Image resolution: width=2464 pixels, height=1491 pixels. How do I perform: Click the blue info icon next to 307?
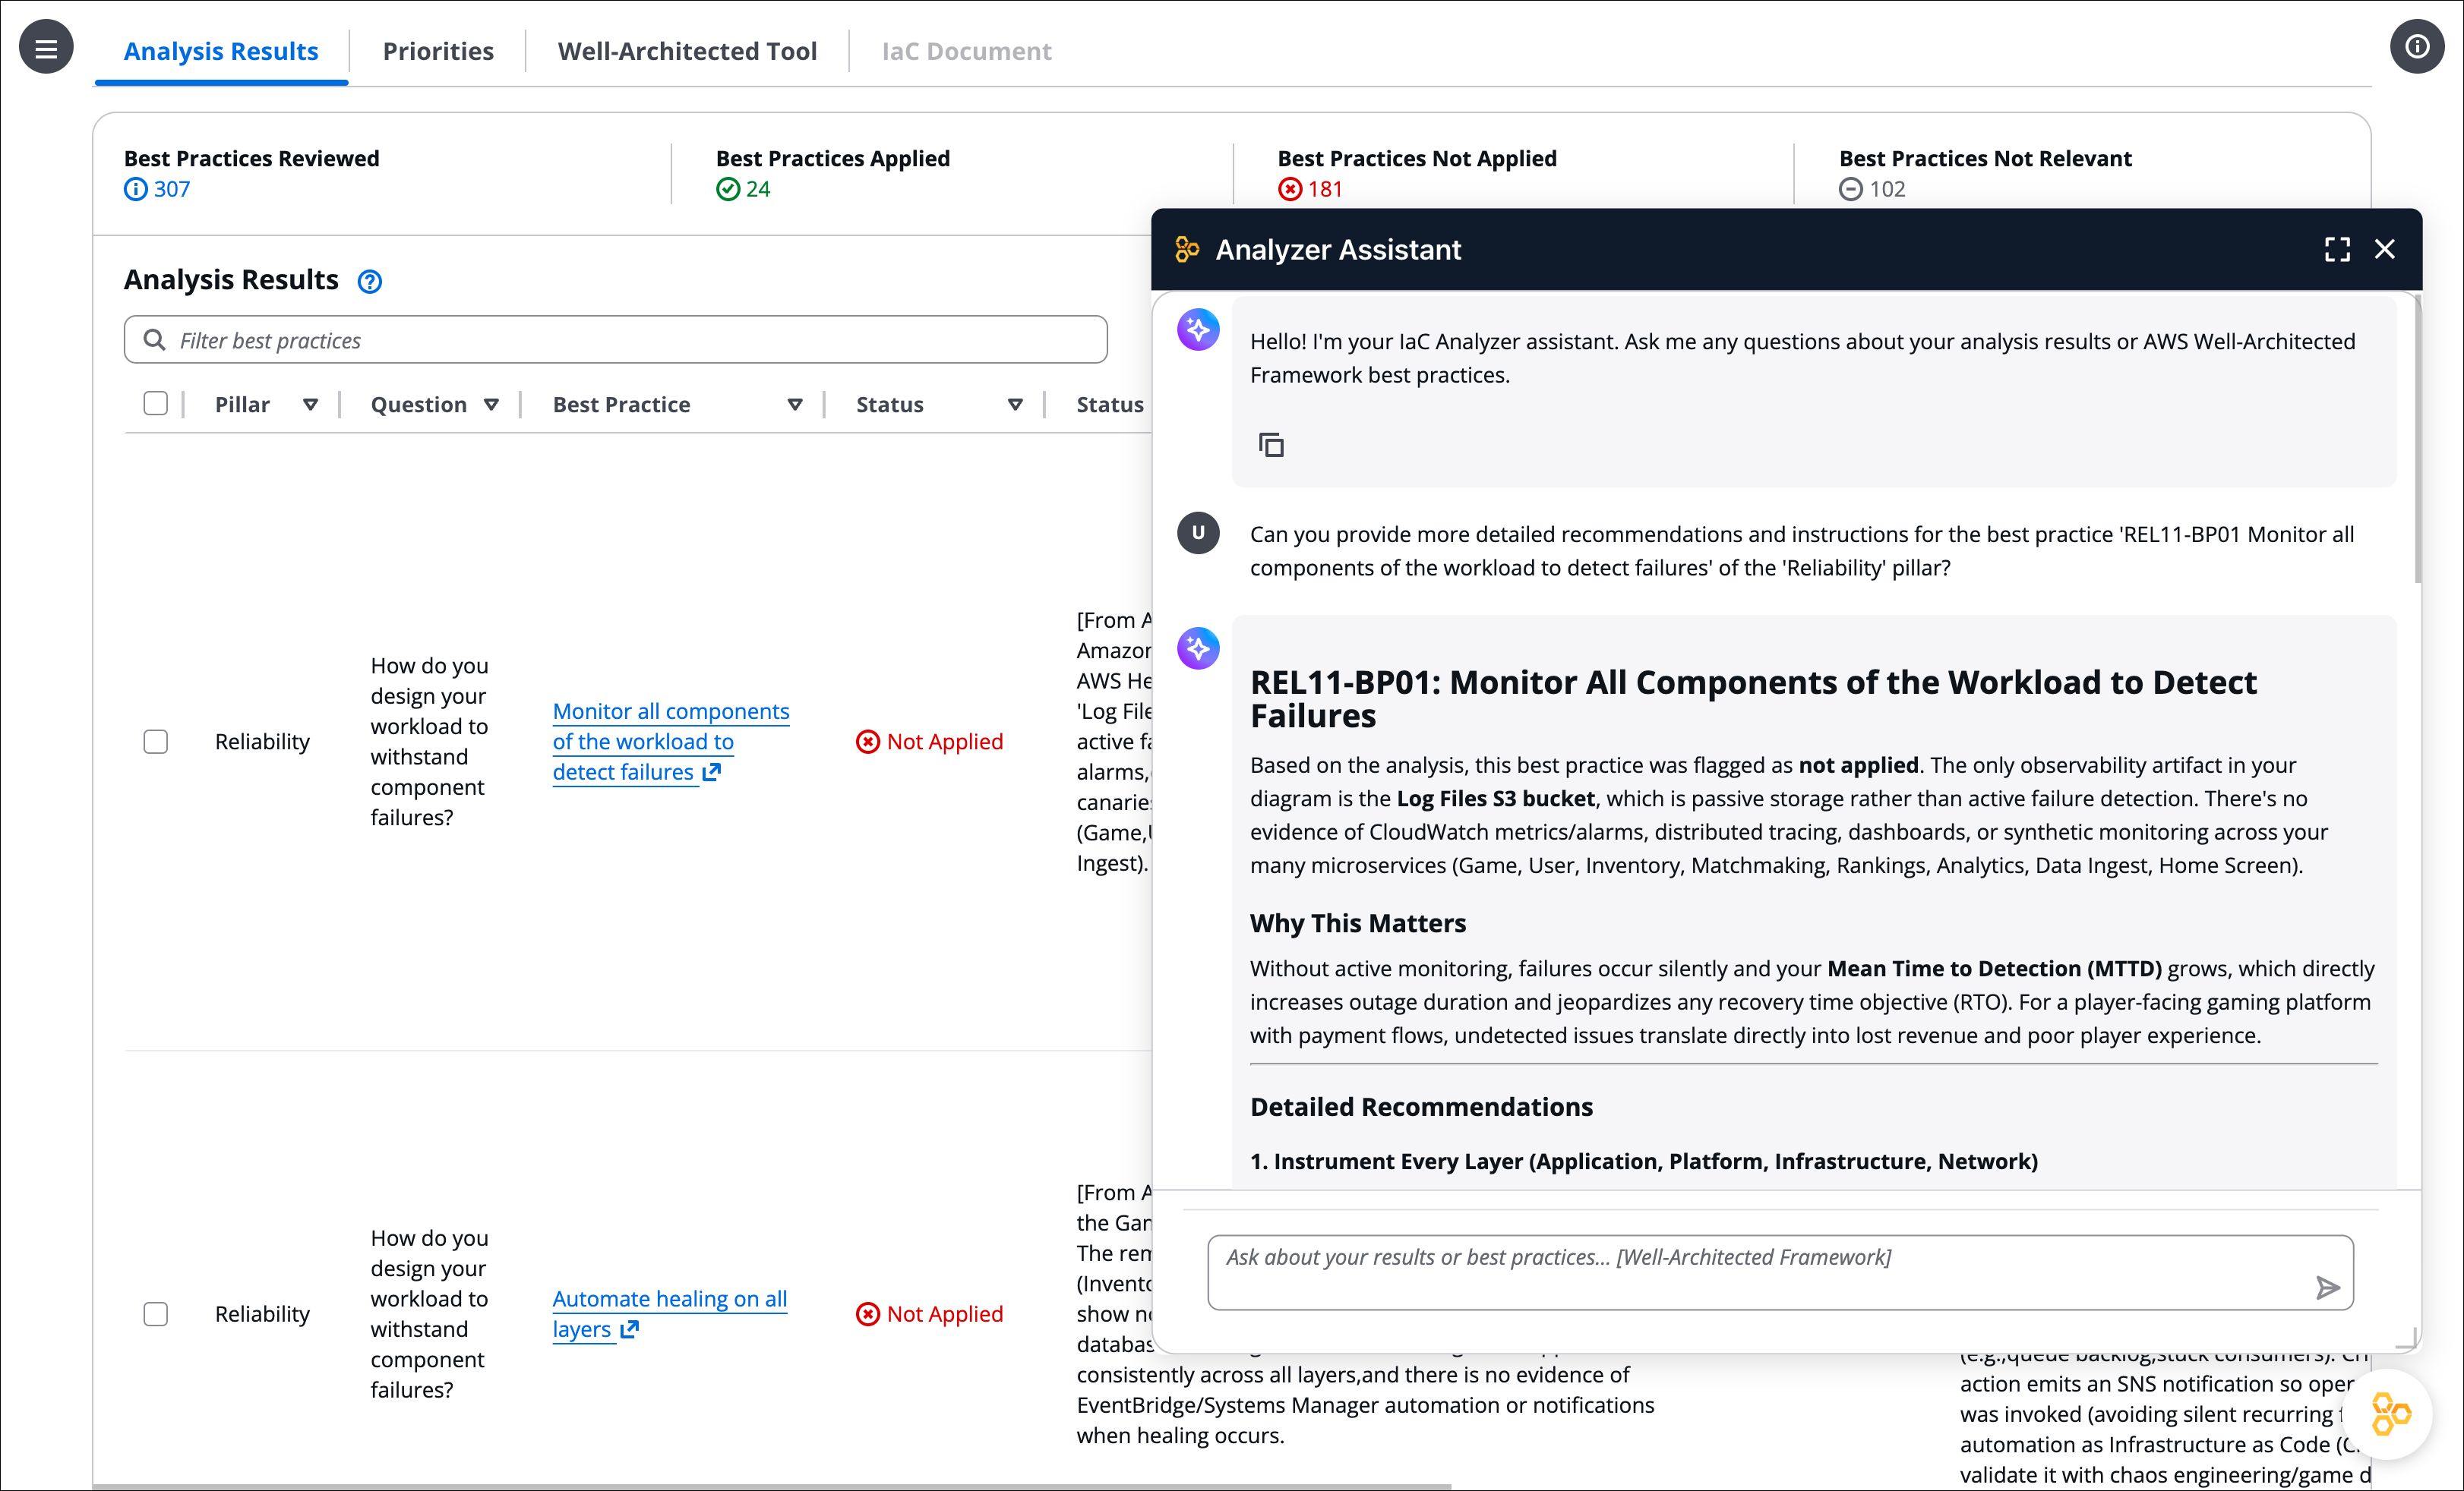[135, 189]
